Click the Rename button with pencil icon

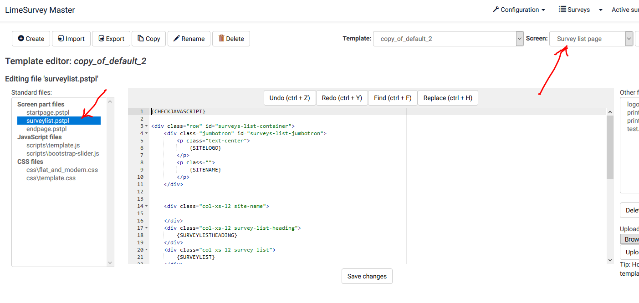click(x=189, y=39)
